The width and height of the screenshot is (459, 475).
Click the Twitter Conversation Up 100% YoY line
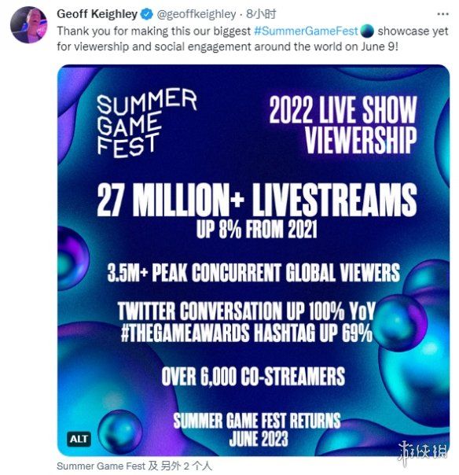(247, 311)
